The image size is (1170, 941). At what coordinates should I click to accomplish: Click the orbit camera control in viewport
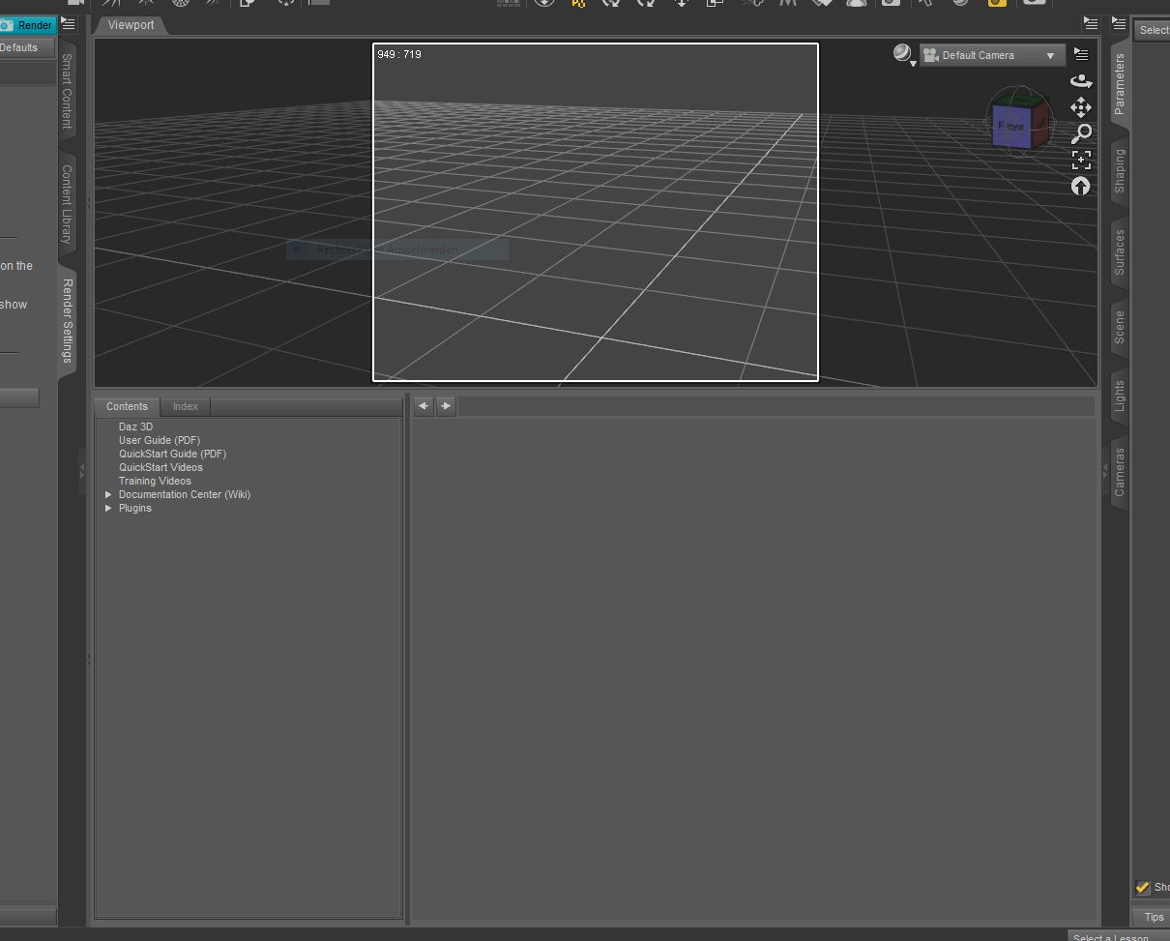[x=1081, y=81]
